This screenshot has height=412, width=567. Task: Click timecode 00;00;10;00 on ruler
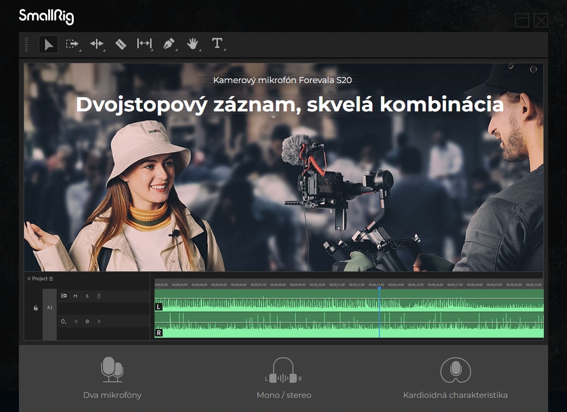click(x=318, y=285)
